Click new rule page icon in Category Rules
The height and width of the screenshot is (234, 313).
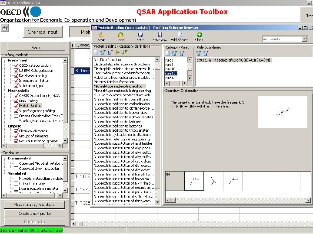click(x=167, y=53)
